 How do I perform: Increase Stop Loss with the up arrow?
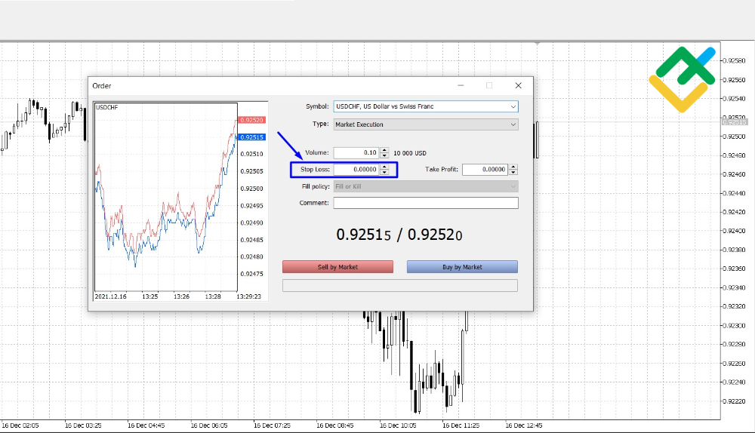coord(384,167)
